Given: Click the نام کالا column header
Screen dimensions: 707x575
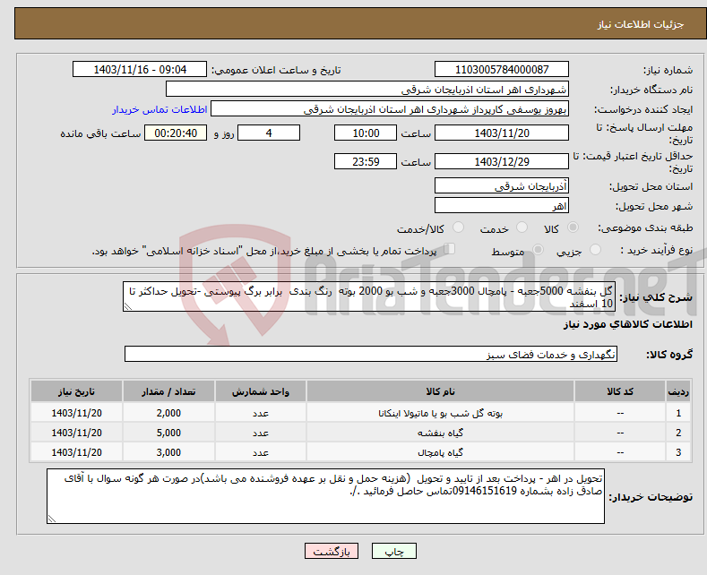Looking at the screenshot, I should point(440,391).
